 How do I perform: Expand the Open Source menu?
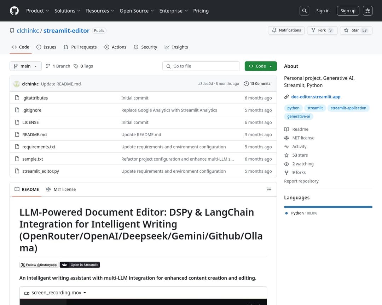(137, 11)
